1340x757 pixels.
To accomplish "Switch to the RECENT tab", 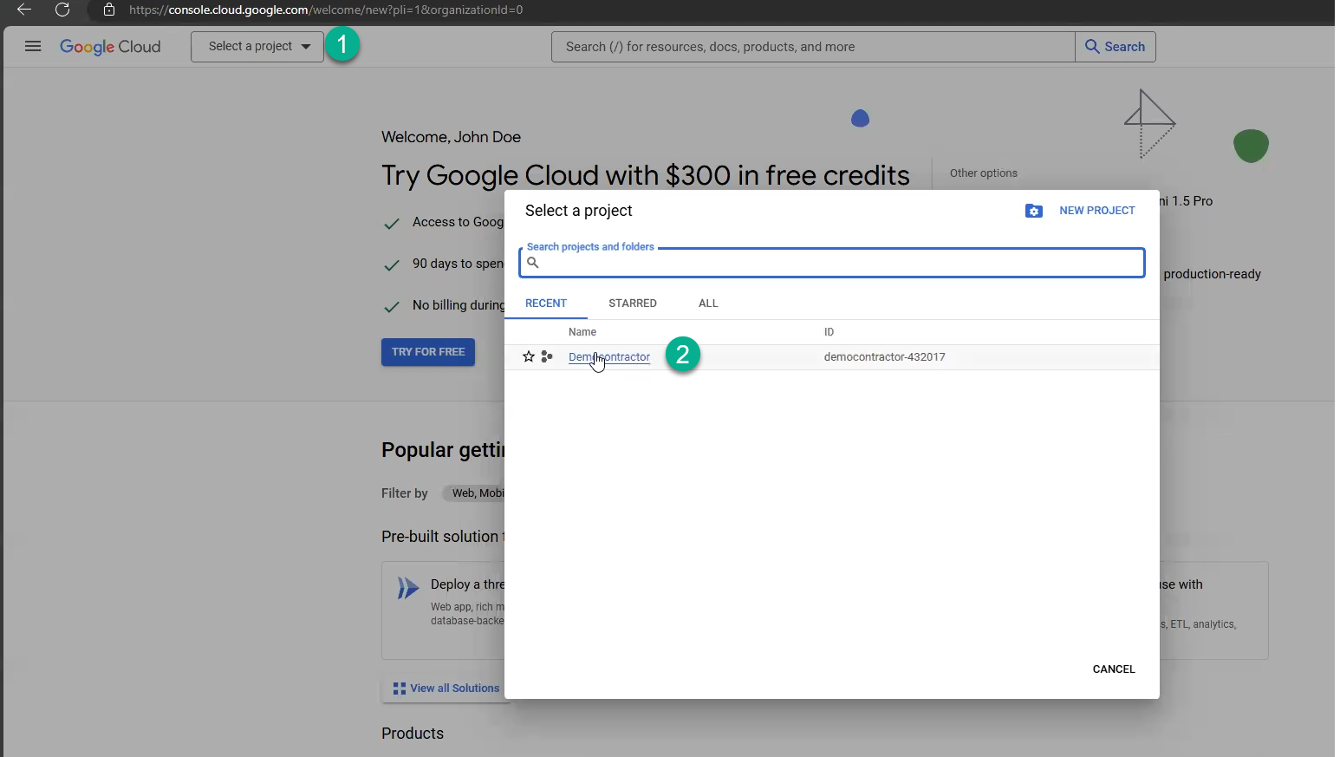I will click(546, 303).
